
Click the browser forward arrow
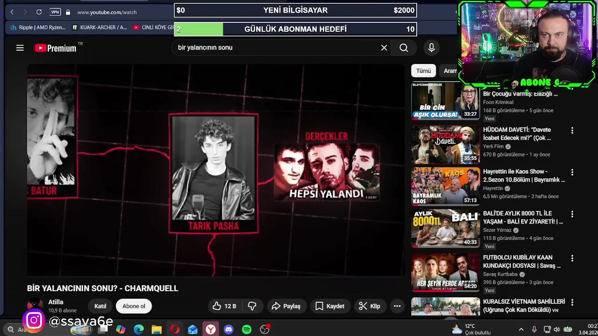pyautogui.click(x=25, y=12)
